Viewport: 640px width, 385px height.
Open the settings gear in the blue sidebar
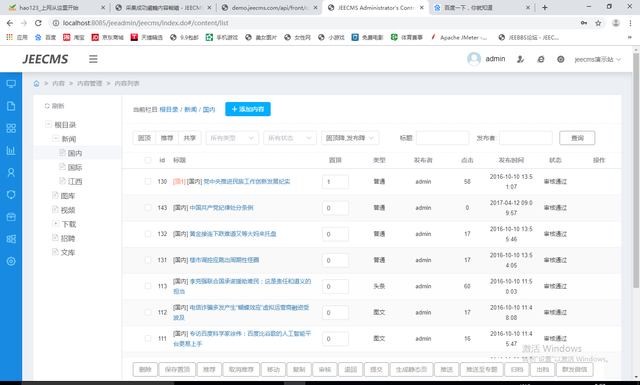click(x=11, y=261)
